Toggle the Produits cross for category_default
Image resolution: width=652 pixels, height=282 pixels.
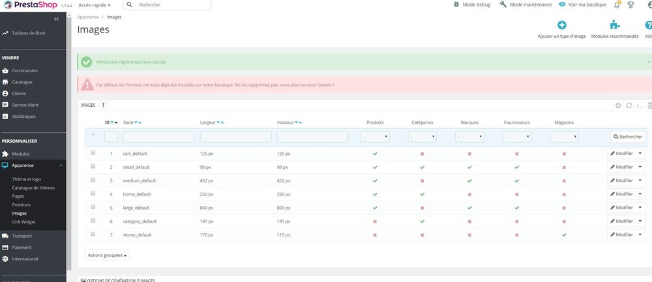click(x=375, y=221)
